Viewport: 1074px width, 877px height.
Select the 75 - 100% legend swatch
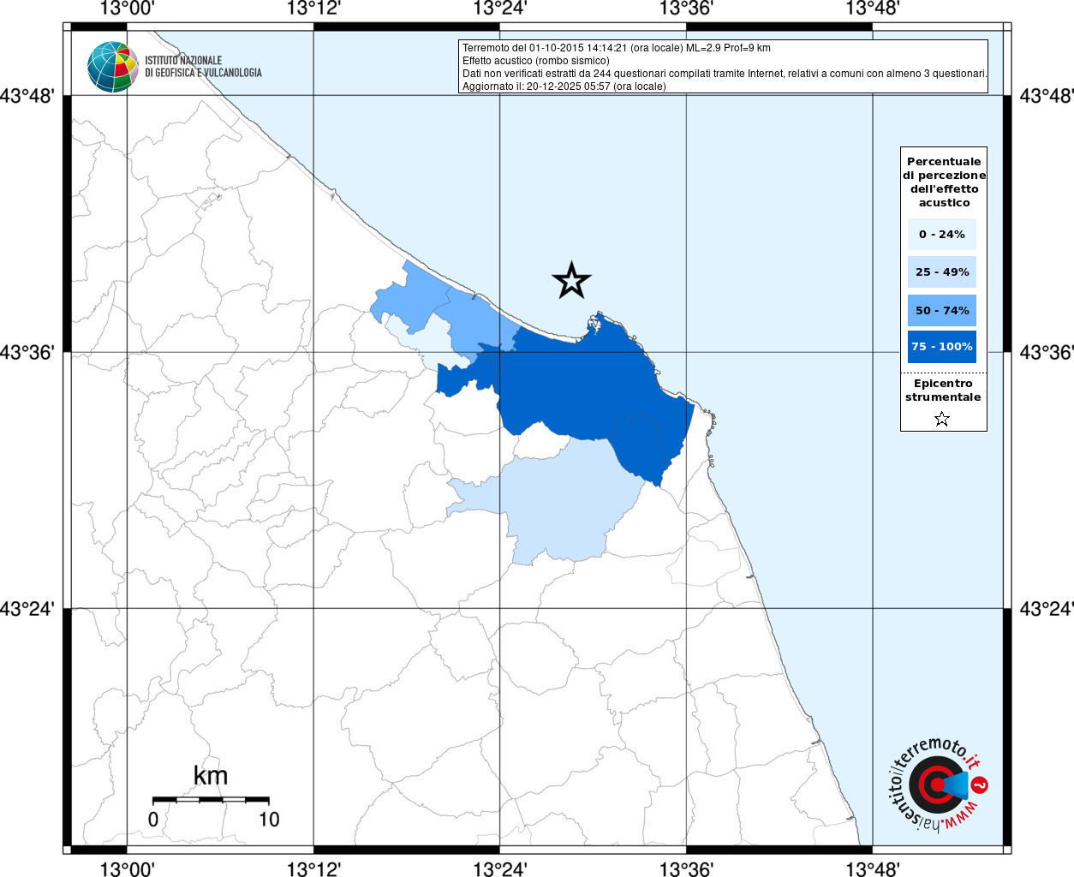tap(942, 347)
